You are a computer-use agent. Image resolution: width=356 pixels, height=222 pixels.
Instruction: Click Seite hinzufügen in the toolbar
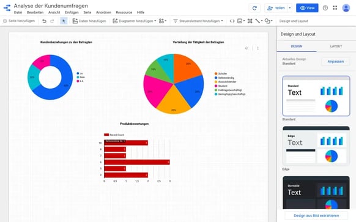(x=19, y=21)
